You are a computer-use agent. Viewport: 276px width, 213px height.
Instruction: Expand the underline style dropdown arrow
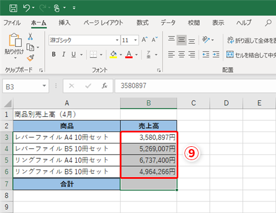point(81,55)
